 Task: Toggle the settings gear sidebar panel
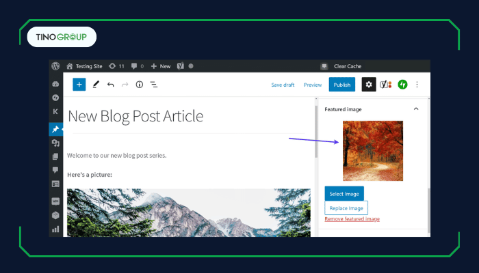click(369, 85)
